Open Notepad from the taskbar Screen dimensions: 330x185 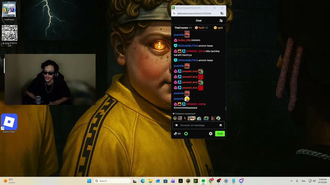click(x=234, y=181)
